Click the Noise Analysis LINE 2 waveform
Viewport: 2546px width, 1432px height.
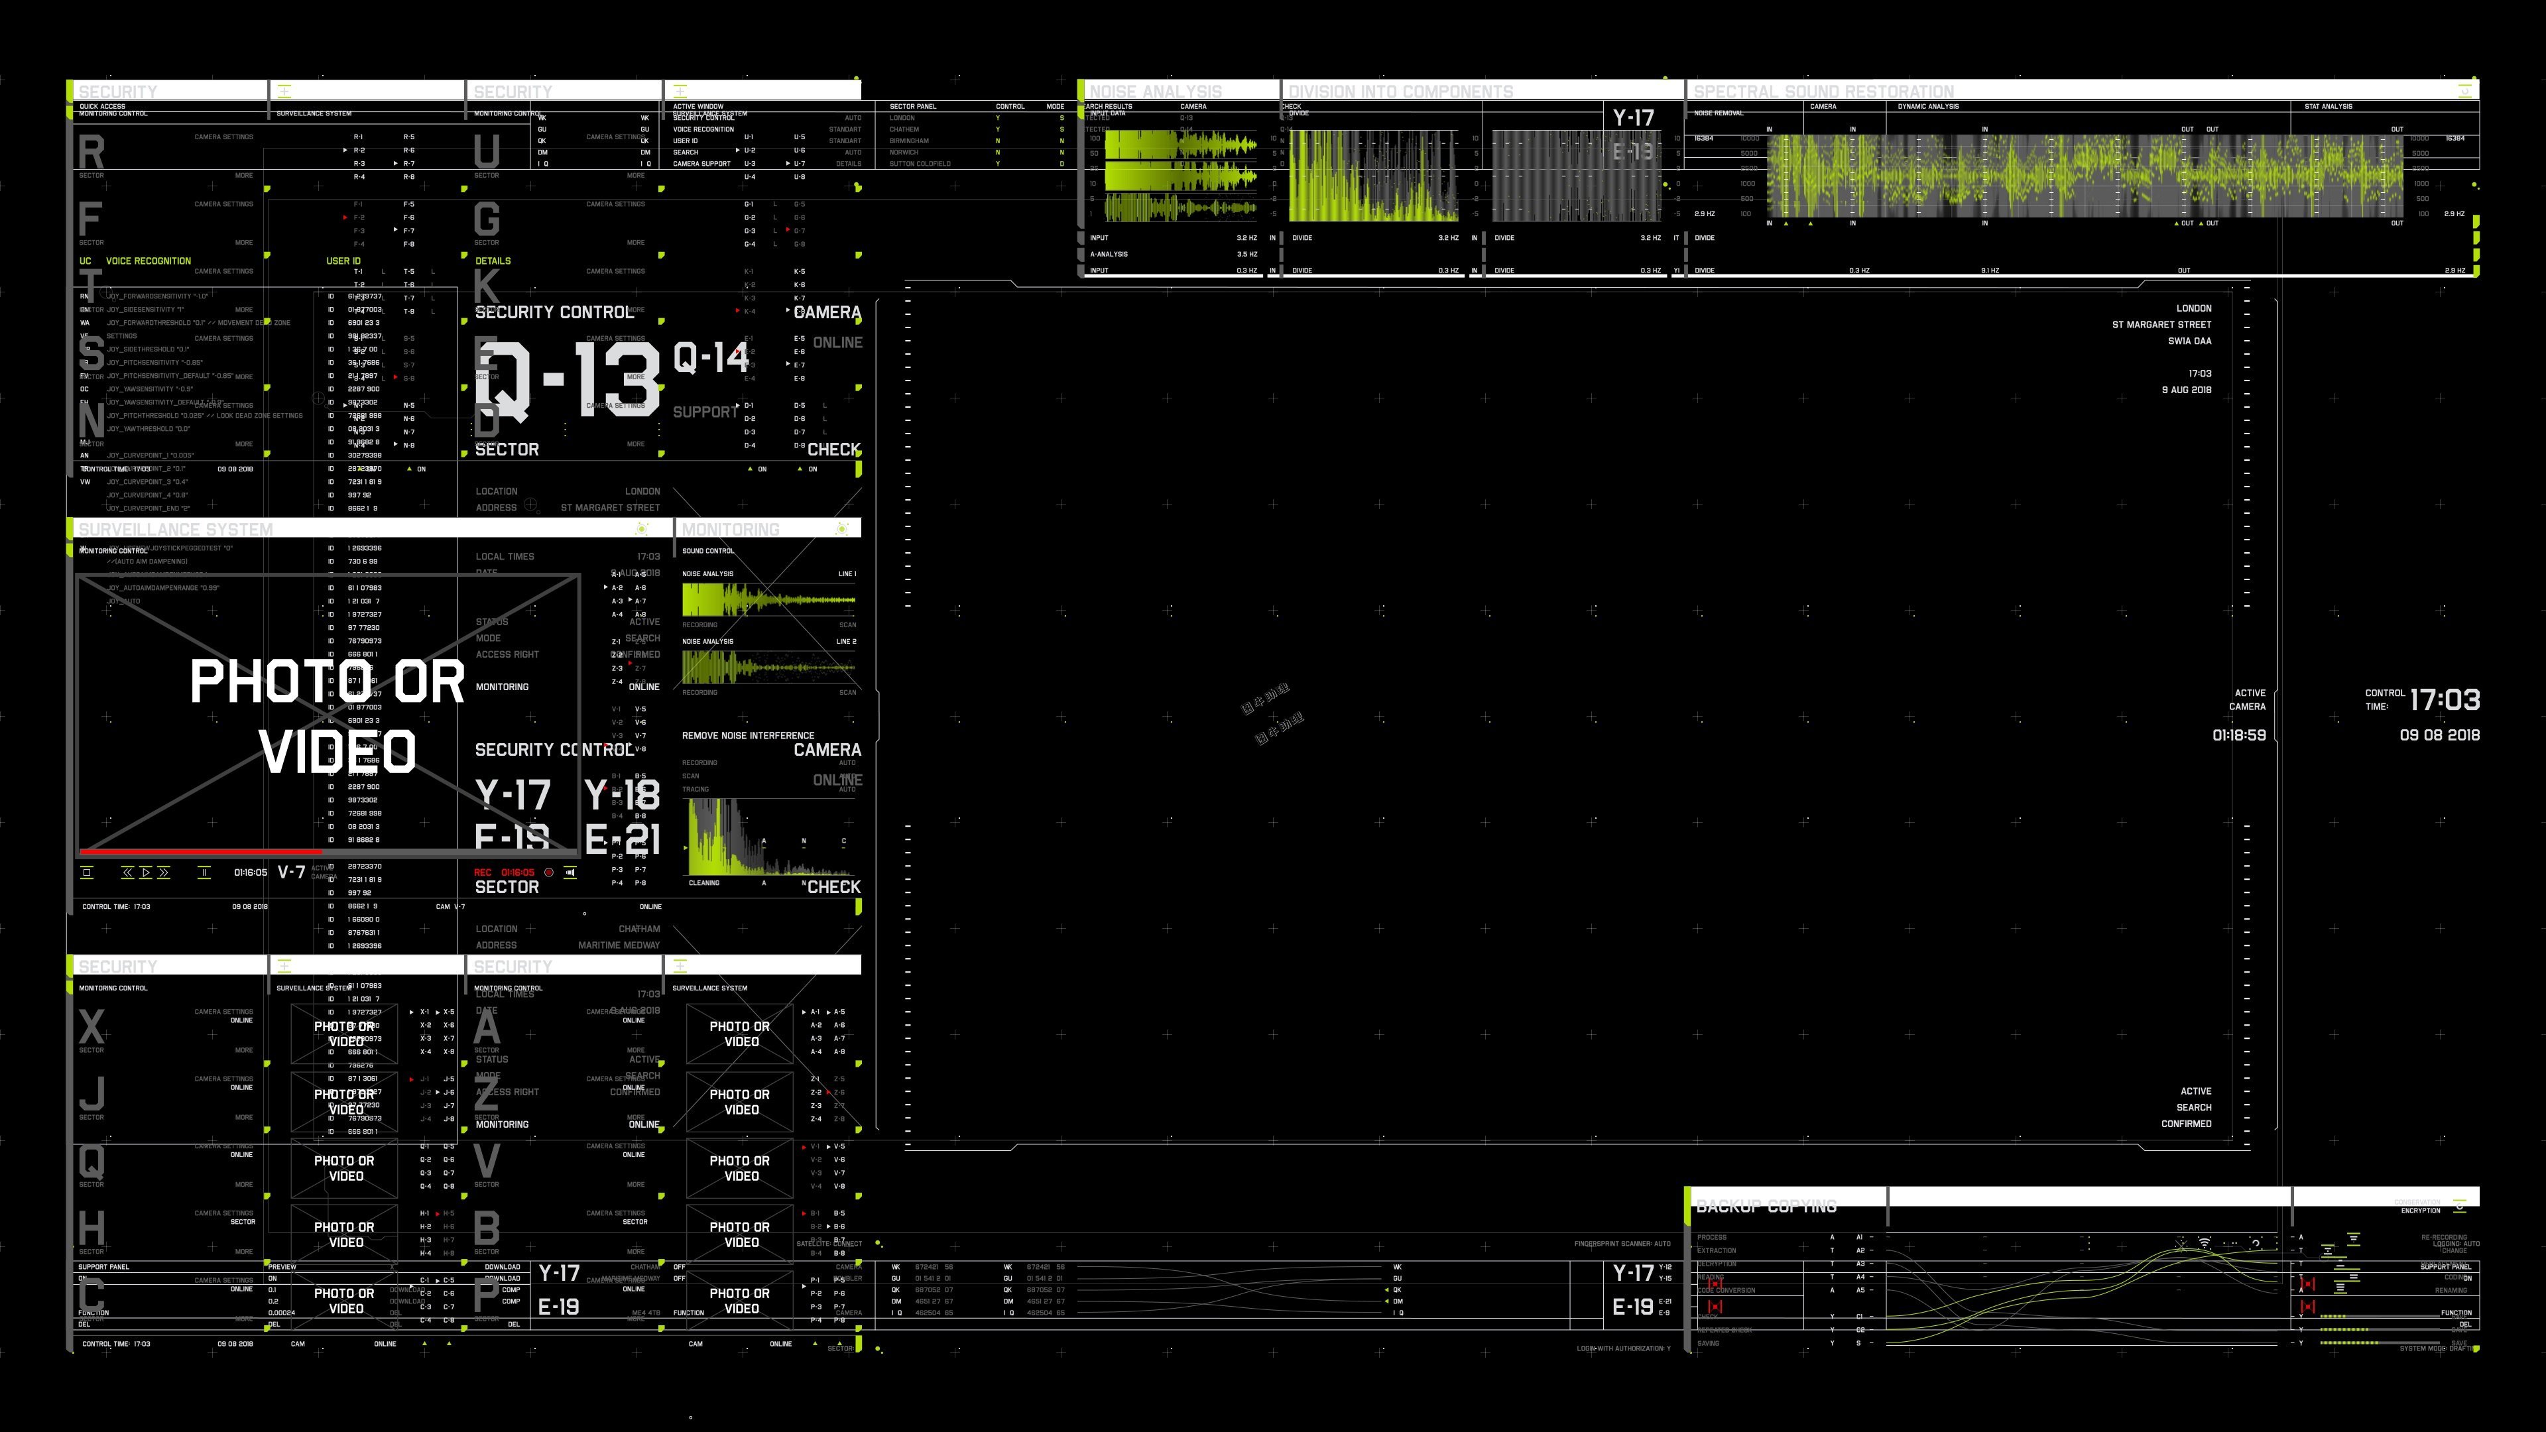[769, 668]
